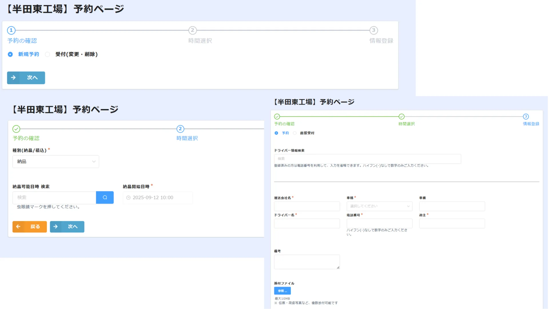Screen dimensions: 549x309
Task: Click the magnifying glass search button
Action: coord(105,197)
